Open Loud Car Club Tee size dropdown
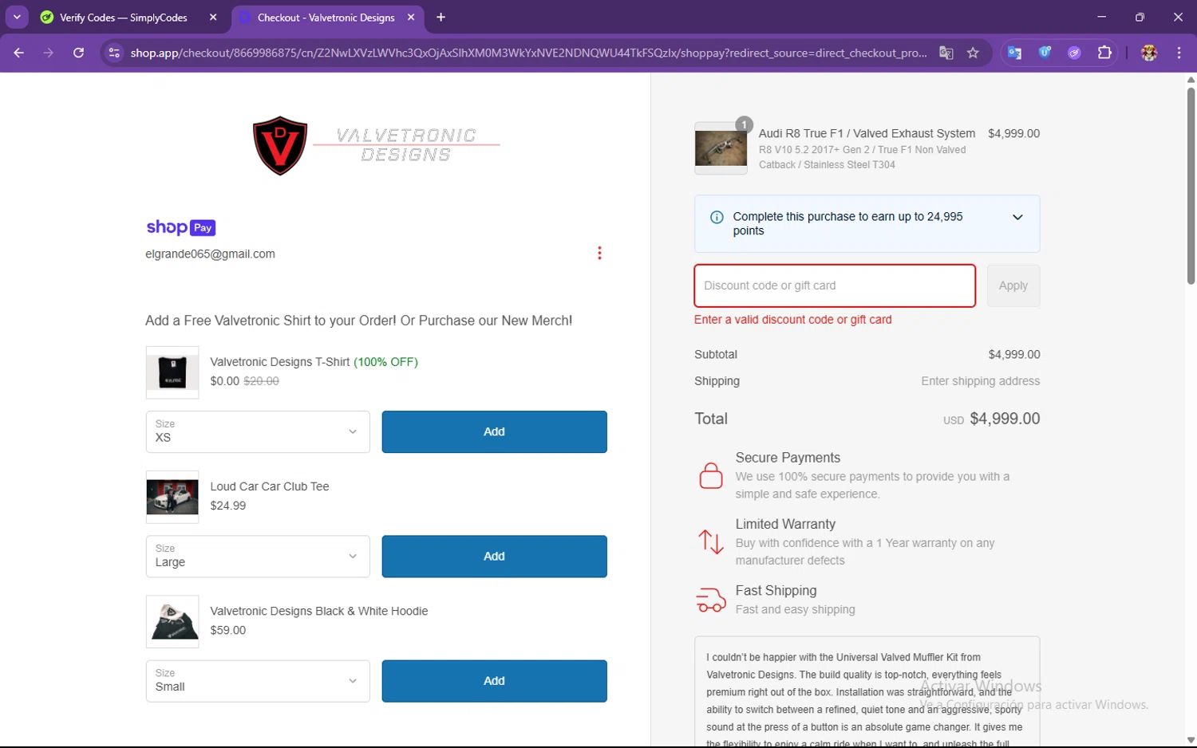 tap(258, 556)
